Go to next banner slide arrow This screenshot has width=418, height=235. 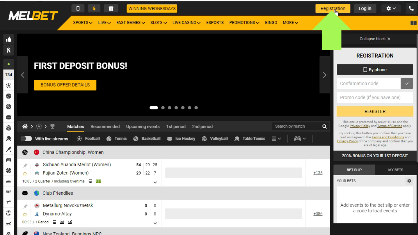click(x=325, y=75)
